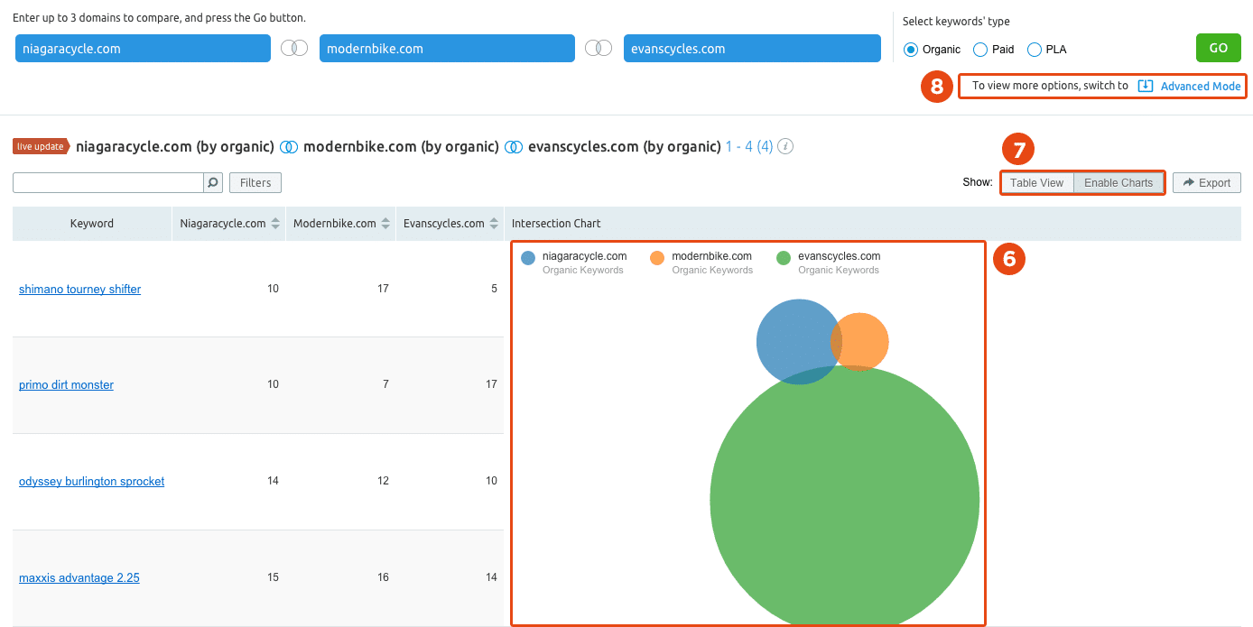Open the Advanced Mode link
The height and width of the screenshot is (627, 1253).
click(x=1201, y=87)
